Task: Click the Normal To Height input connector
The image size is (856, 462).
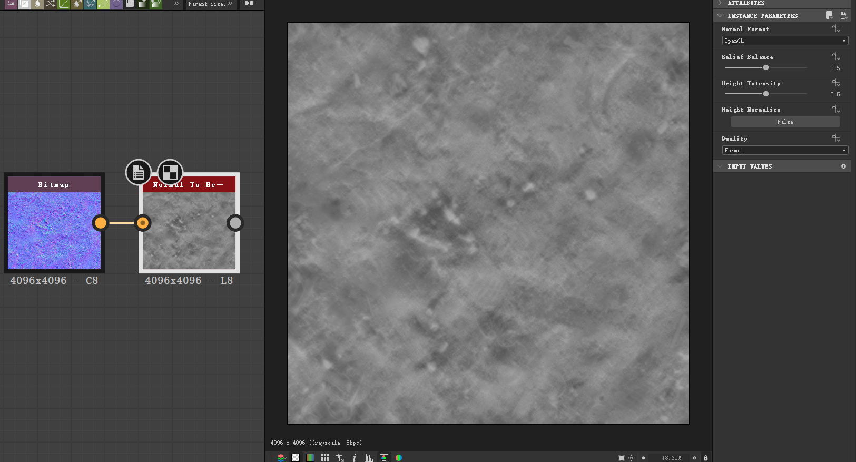Action: click(x=143, y=223)
